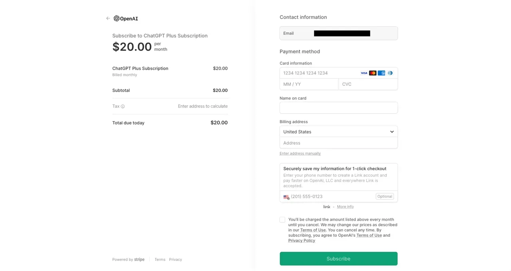511x271 pixels.
Task: Click the back arrow next to OpenAI
Action: (108, 18)
